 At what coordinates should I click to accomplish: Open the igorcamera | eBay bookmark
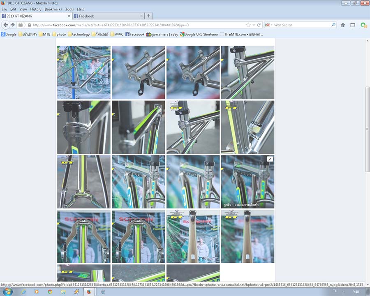click(162, 34)
